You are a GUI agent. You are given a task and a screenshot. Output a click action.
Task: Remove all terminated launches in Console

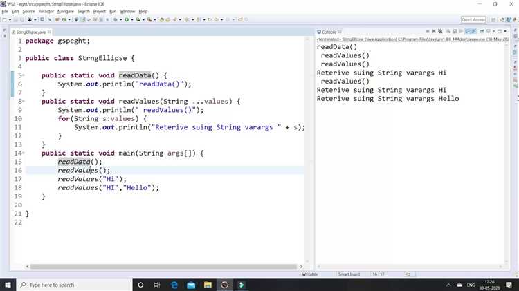(x=440, y=31)
